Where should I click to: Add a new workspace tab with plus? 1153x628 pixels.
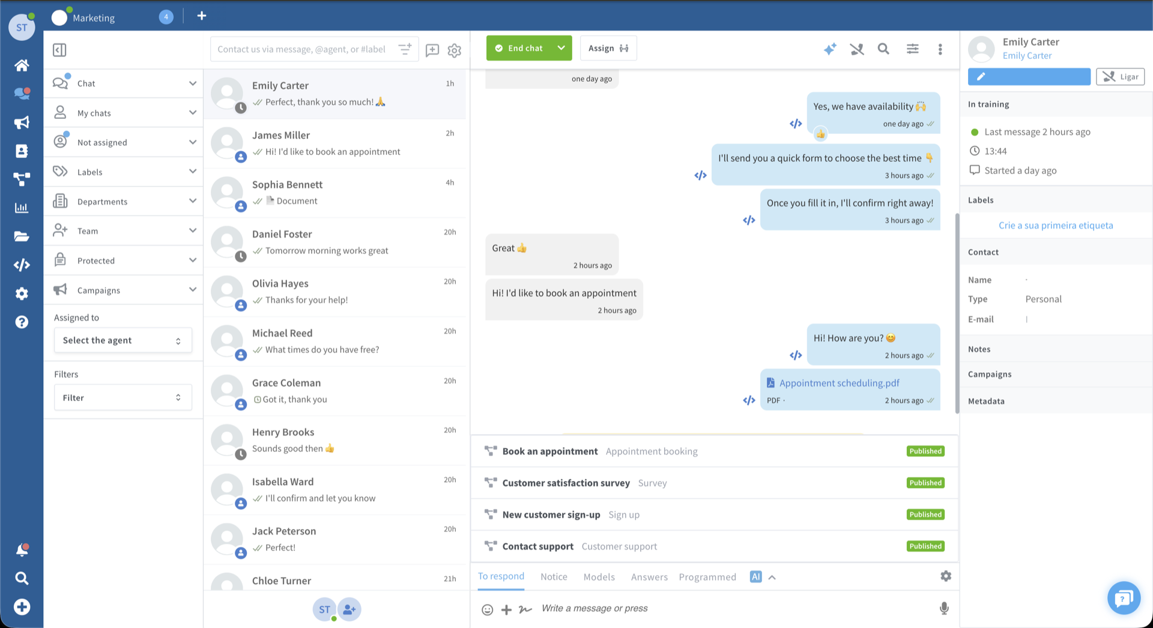point(202,16)
